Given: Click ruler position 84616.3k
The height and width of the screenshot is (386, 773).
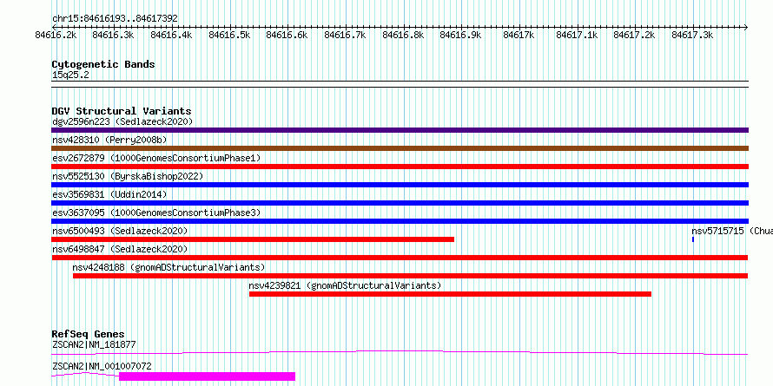Looking at the screenshot, I should coord(113,35).
